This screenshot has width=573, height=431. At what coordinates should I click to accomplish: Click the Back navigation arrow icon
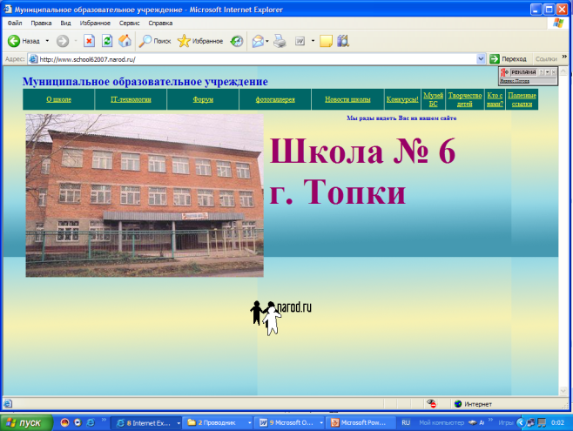[x=14, y=41]
